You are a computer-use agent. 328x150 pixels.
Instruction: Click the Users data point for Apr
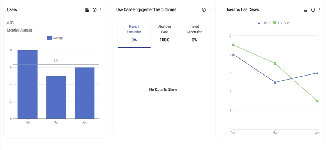(x=317, y=73)
